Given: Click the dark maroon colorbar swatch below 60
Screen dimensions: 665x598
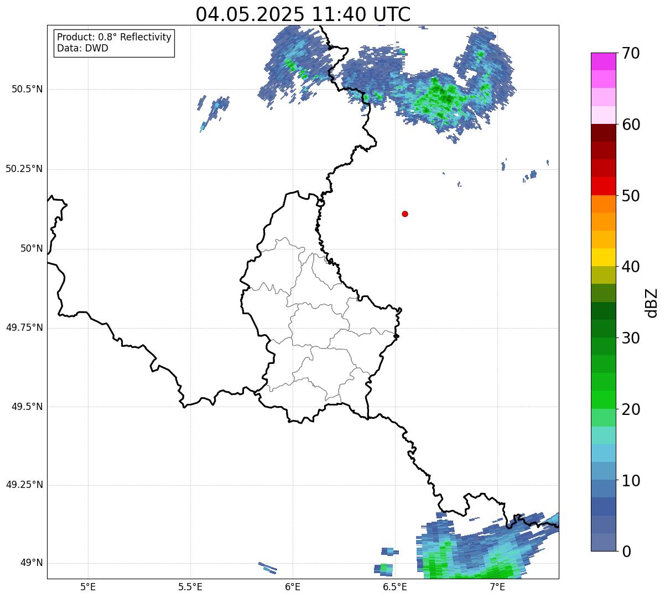Looking at the screenshot, I should [603, 133].
